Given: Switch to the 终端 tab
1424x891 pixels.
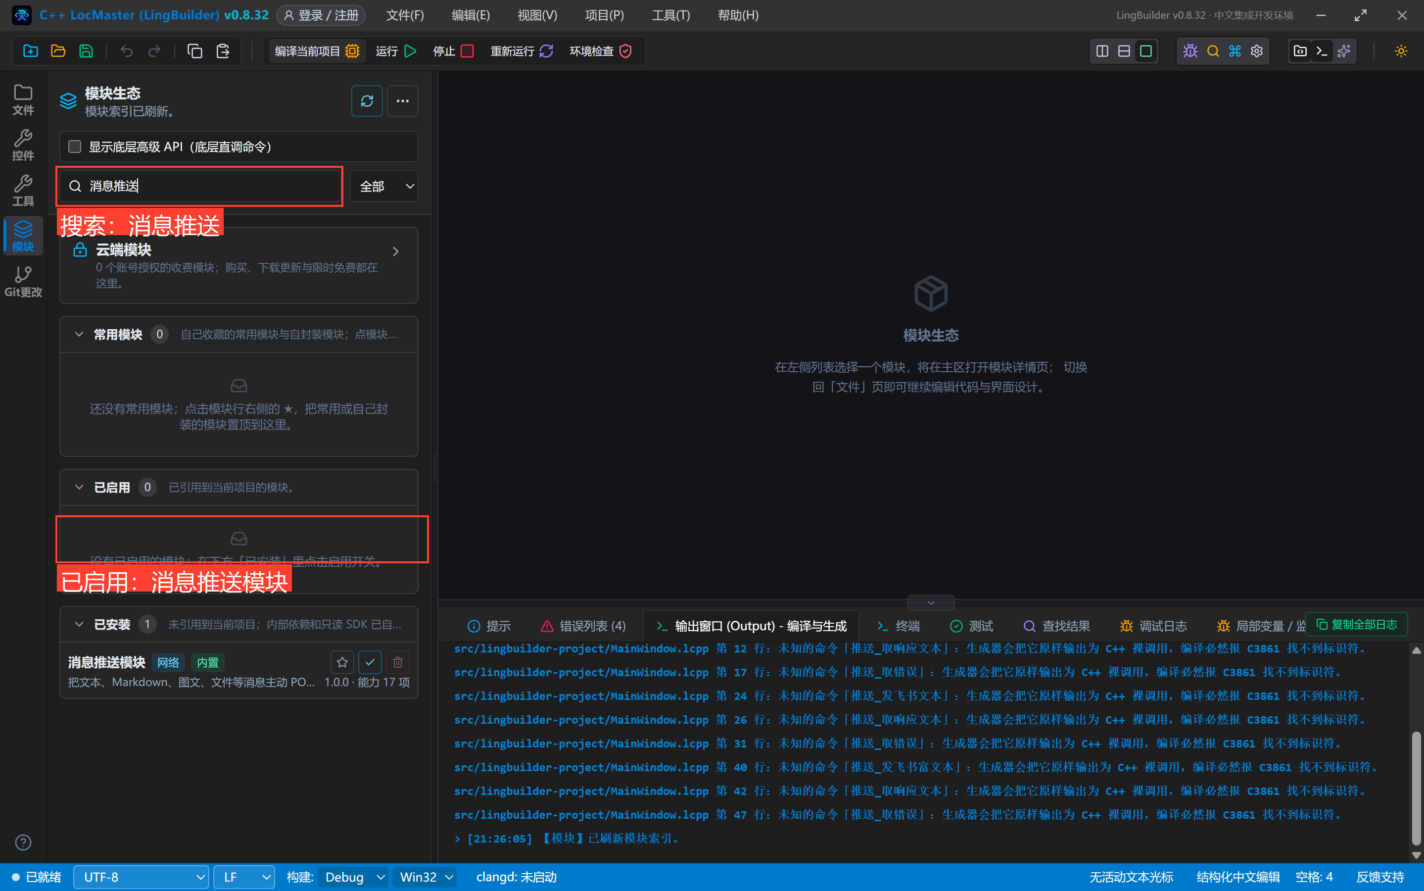Looking at the screenshot, I should [898, 626].
